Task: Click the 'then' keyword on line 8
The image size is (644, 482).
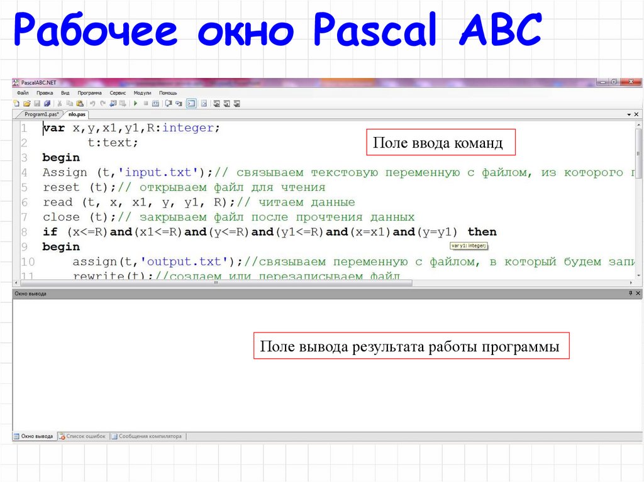Action: pos(482,232)
